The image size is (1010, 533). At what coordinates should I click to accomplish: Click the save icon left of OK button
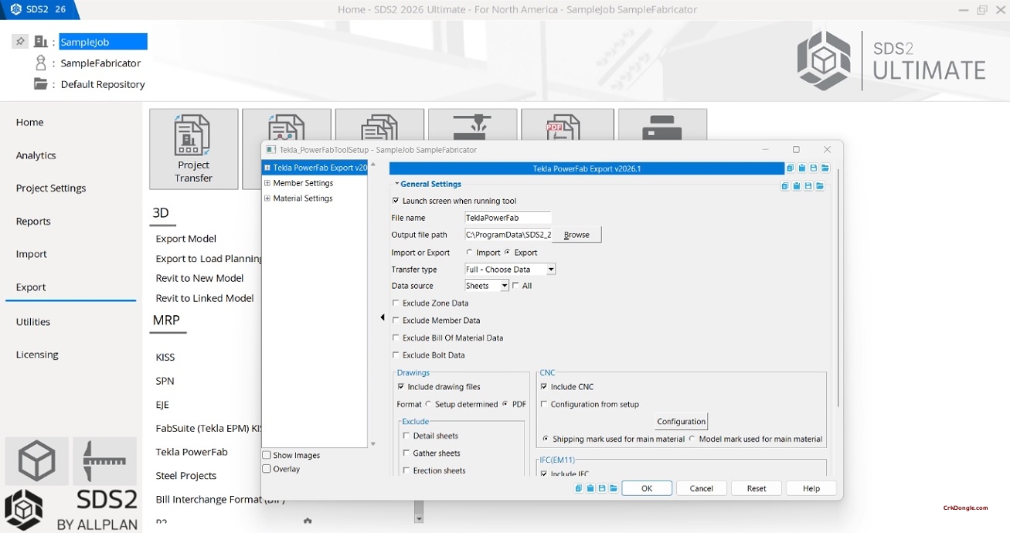click(x=602, y=488)
